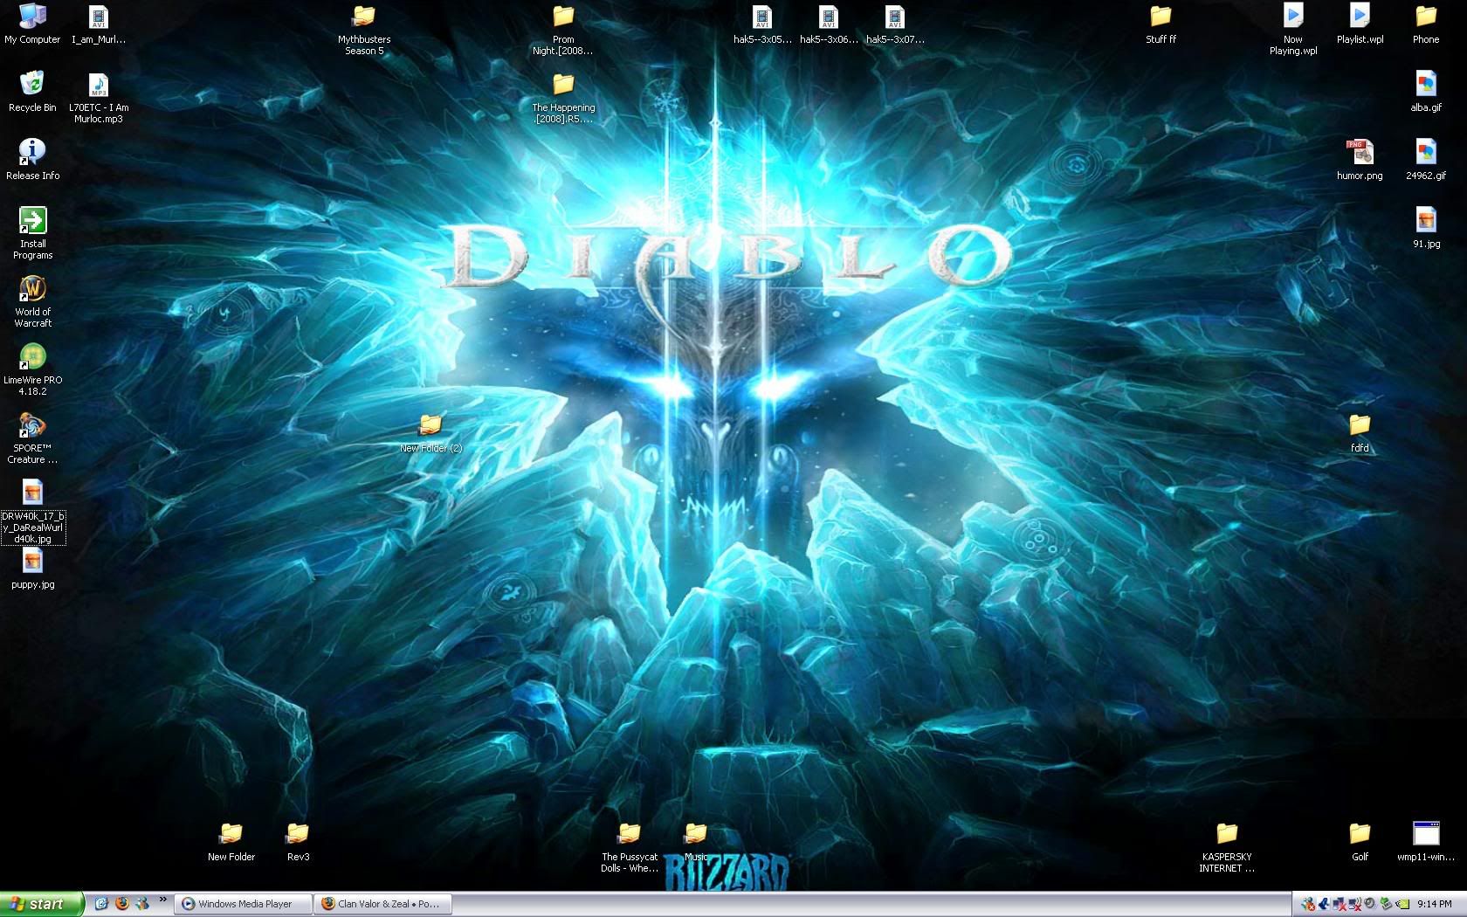Viewport: 1467px width, 917px height.
Task: Select the hak5--3x07 video file
Action: tap(895, 24)
